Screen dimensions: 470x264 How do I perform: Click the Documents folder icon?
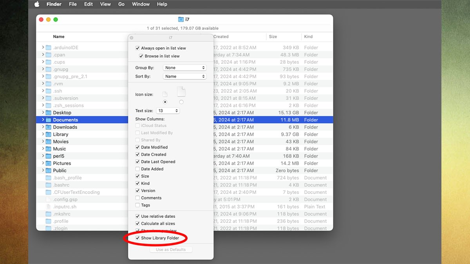(x=49, y=120)
